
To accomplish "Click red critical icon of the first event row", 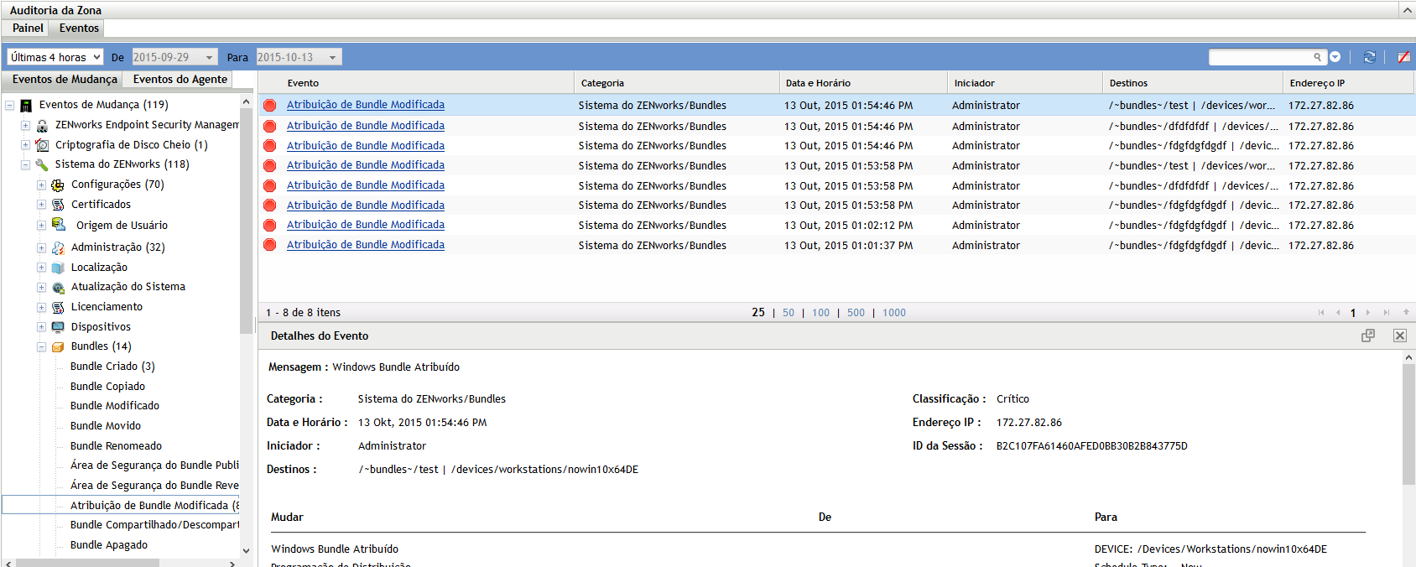I will [x=270, y=106].
